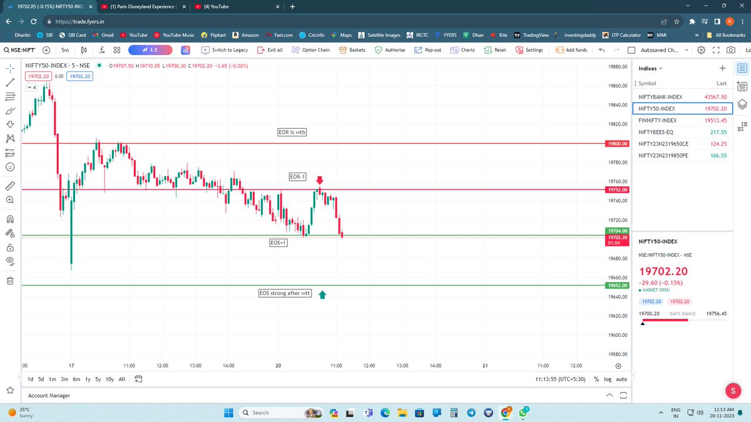Click the Add funds button
751x422 pixels.
pos(571,50)
